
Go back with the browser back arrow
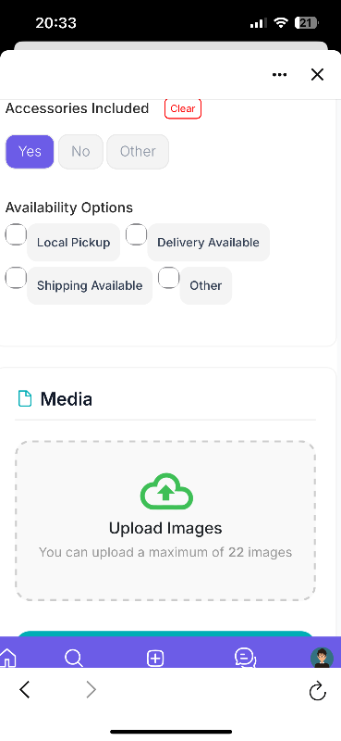[x=25, y=690]
